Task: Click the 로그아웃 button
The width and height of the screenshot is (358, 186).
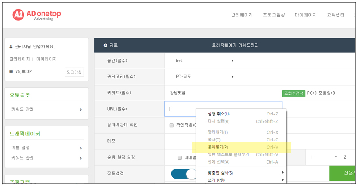Action: click(x=74, y=72)
